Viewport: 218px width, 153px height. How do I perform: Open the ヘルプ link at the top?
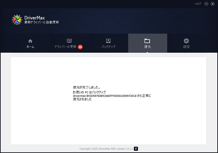pos(198,4)
